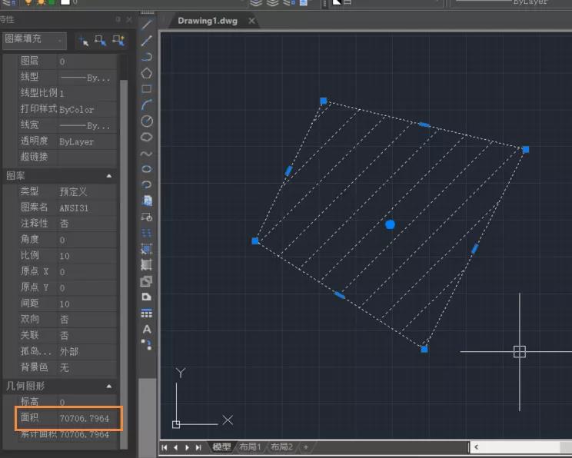The image size is (572, 458).
Task: Activate the Arc drawing tool
Action: [147, 105]
